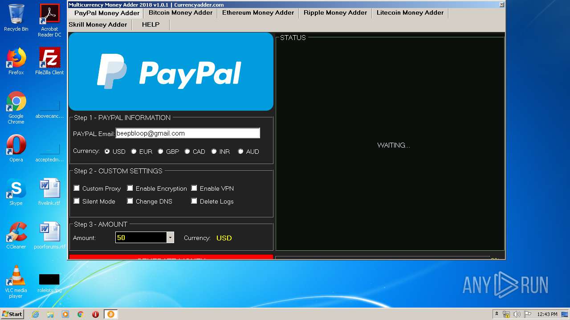The image size is (570, 320).
Task: Switch to the Bitcoin Money Adder tab
Action: point(180,13)
